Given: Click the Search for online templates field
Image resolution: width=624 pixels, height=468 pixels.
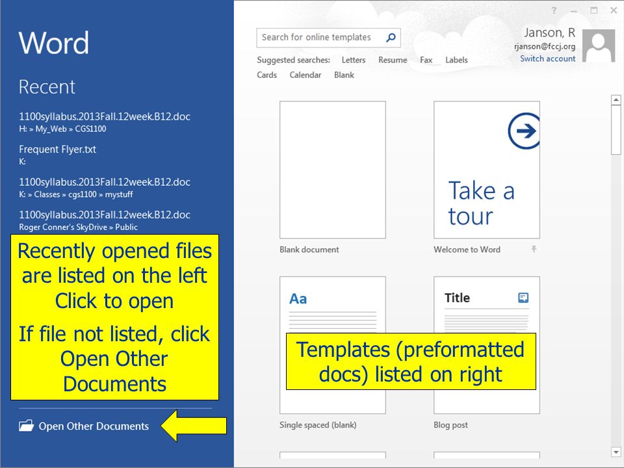Looking at the screenshot, I should (328, 38).
